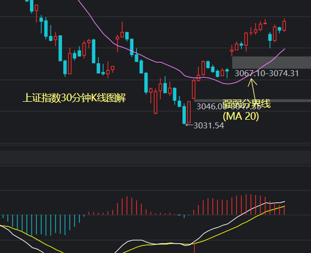Click the lowest cyan candle near 3031.54
Image resolution: width=311 pixels, height=253 pixels.
(184, 114)
